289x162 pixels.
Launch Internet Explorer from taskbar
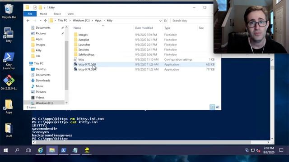[x=40, y=150]
